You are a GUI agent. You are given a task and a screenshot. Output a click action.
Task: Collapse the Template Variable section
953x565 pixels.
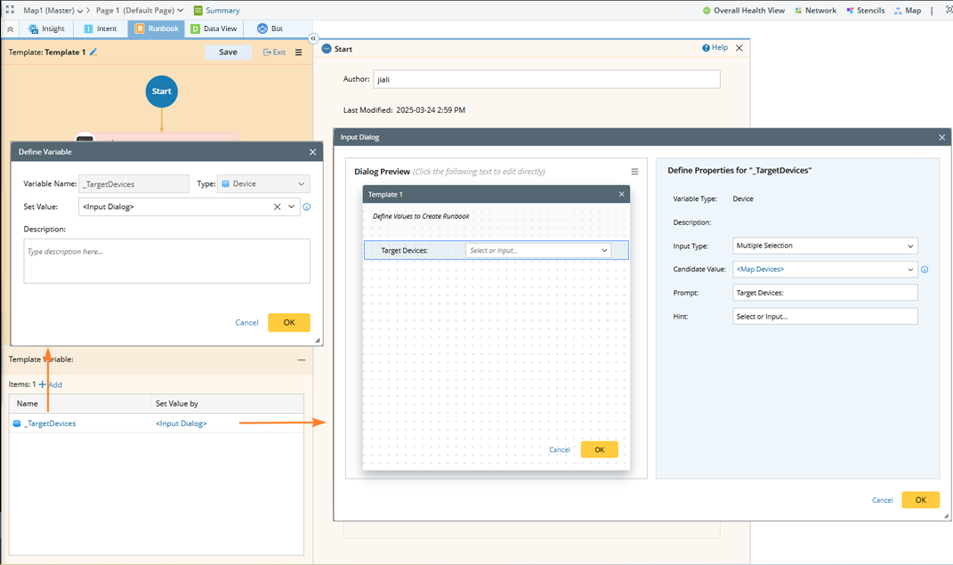(302, 359)
